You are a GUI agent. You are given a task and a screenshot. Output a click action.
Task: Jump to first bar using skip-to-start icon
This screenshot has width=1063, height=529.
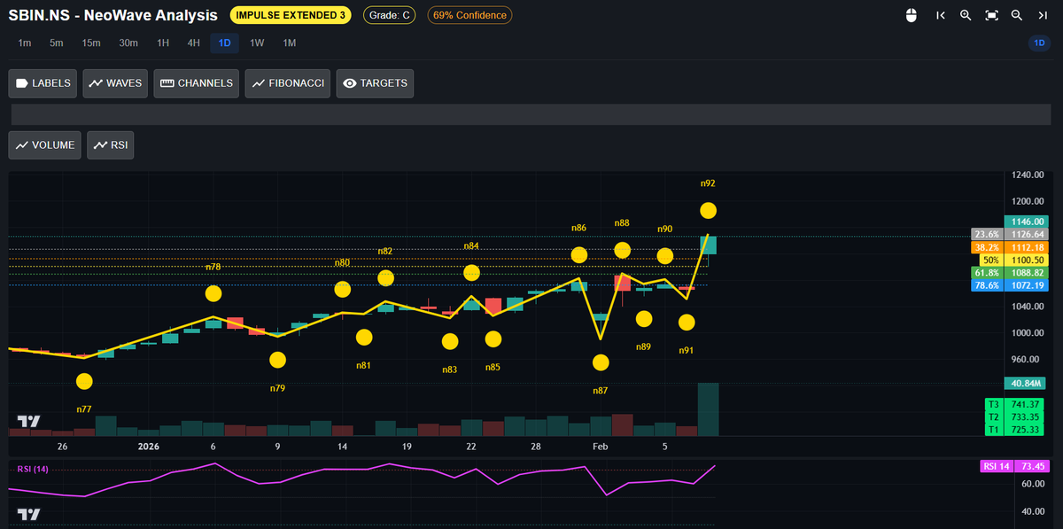pos(941,15)
